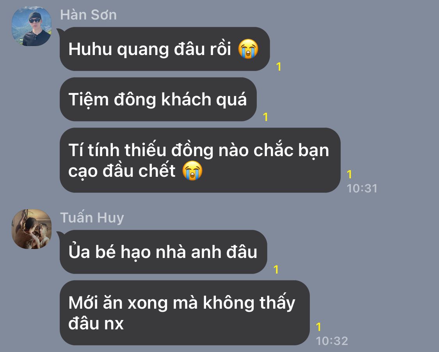Tap read count above the 10:31 timestamp

349,174
